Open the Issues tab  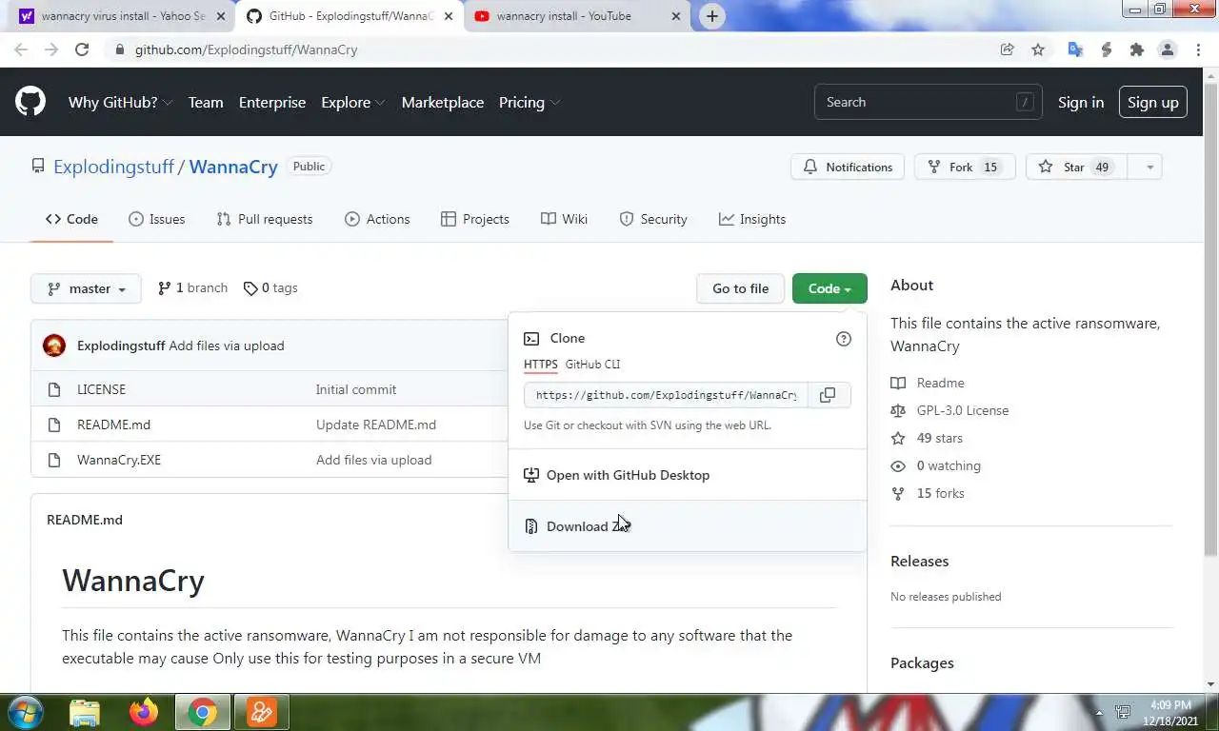pos(157,219)
